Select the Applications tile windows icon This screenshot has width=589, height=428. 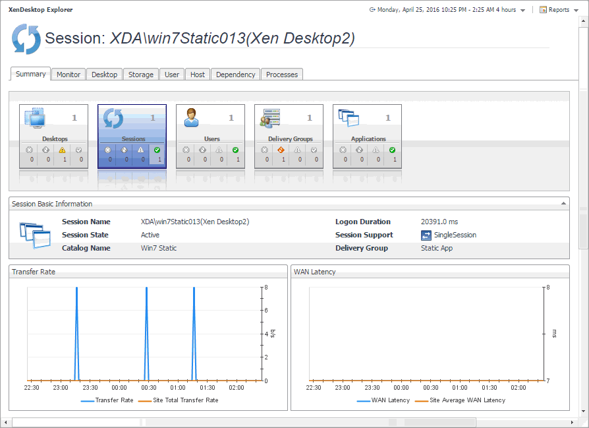pos(349,118)
